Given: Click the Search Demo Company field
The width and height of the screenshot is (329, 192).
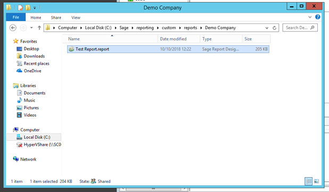Looking at the screenshot, I should (x=300, y=28).
